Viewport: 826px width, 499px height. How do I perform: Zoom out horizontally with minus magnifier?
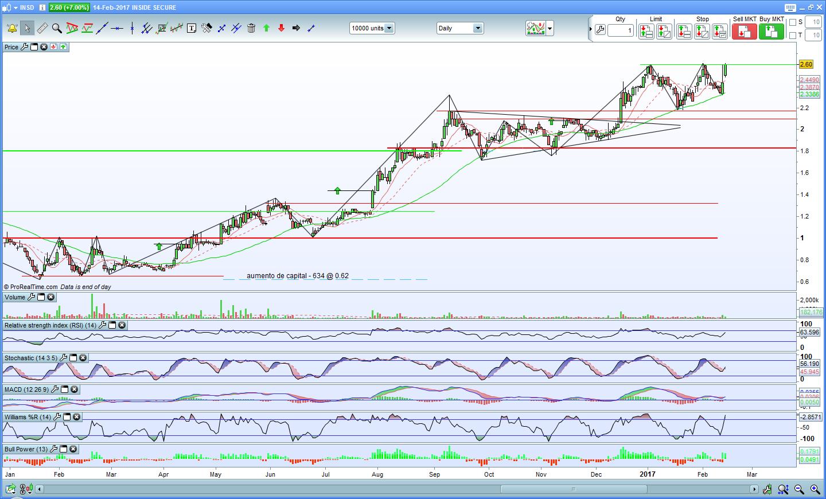click(799, 489)
